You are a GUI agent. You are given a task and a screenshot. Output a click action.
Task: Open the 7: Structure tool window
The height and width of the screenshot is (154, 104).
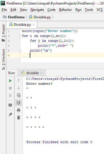click(x=3, y=59)
